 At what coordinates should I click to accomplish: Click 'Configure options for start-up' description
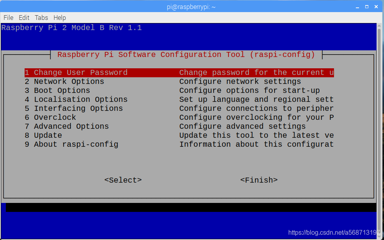click(x=250, y=91)
